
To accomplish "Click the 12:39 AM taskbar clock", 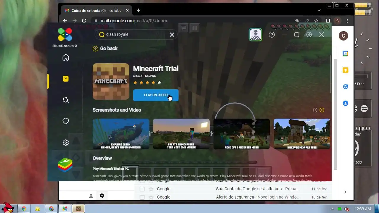I will pos(363,209).
